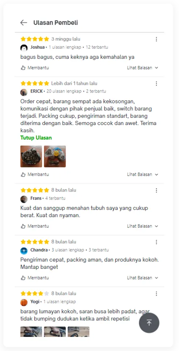
Task: Open three-dot menu on Chandra's review
Action: point(156,242)
